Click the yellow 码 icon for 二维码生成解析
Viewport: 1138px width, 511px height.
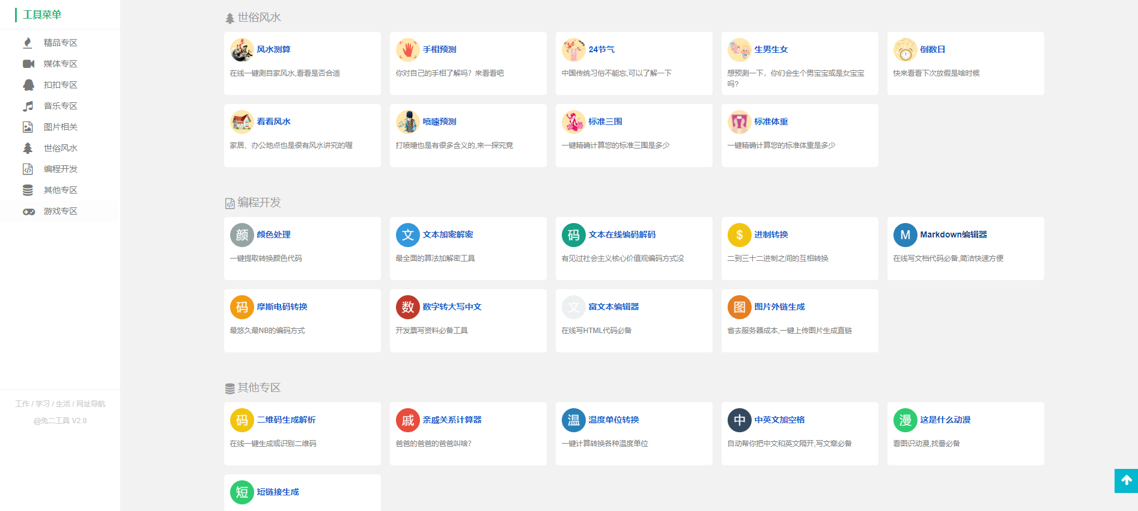pyautogui.click(x=242, y=420)
